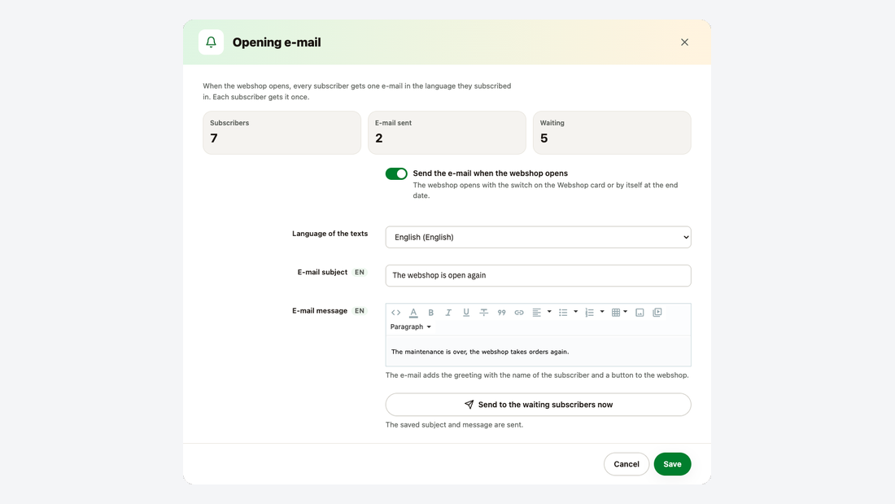Open the Paragraph style dropdown

coord(411,327)
